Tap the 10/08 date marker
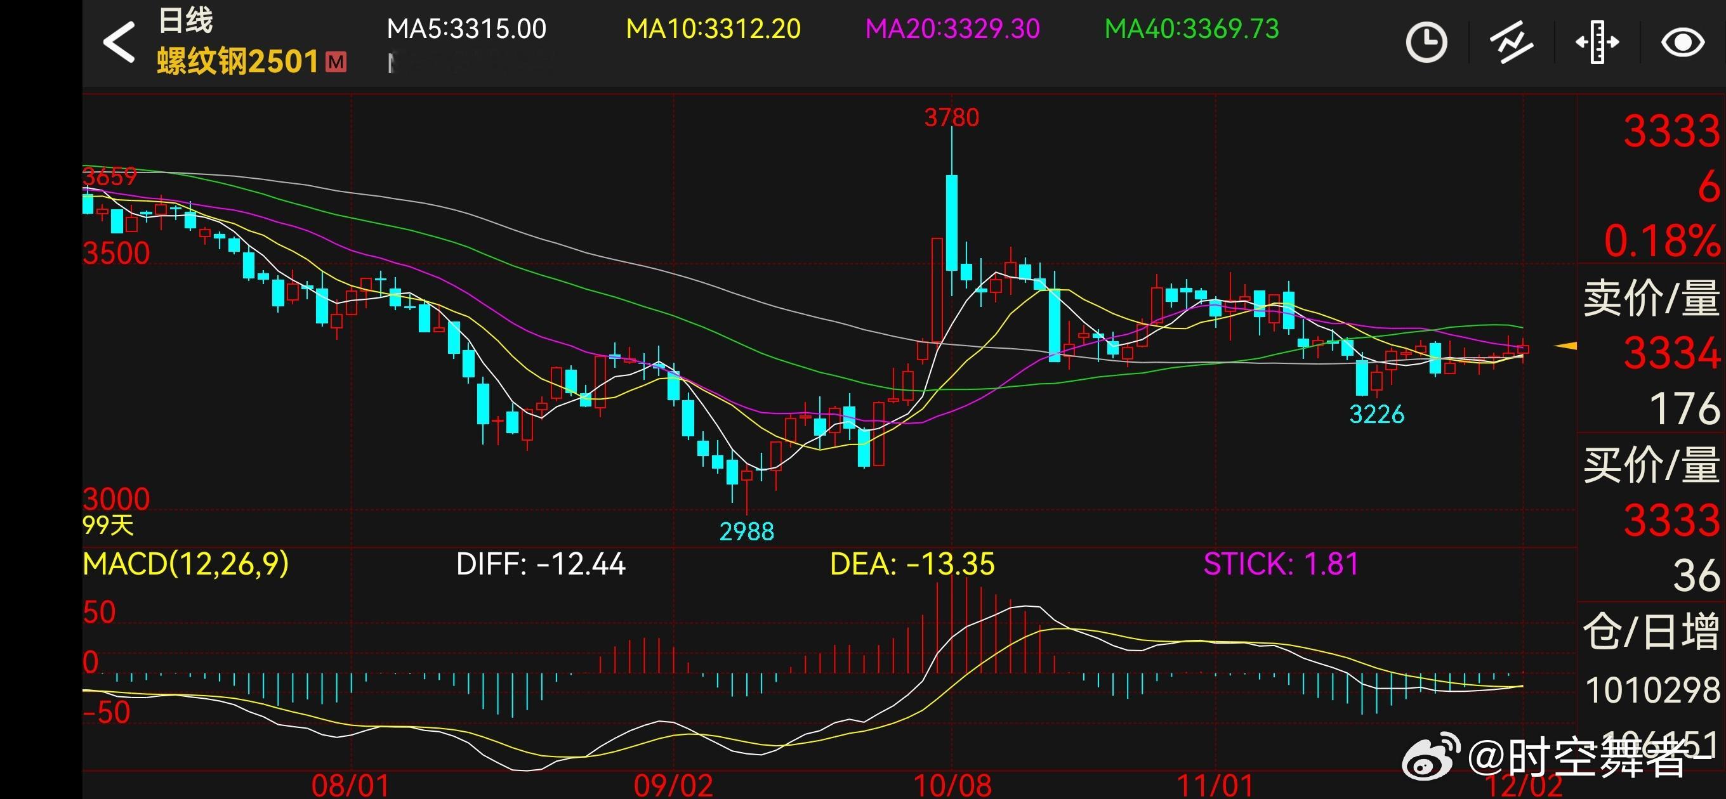 pos(952,786)
